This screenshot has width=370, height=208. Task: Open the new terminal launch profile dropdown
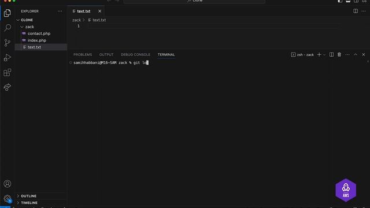(324, 55)
